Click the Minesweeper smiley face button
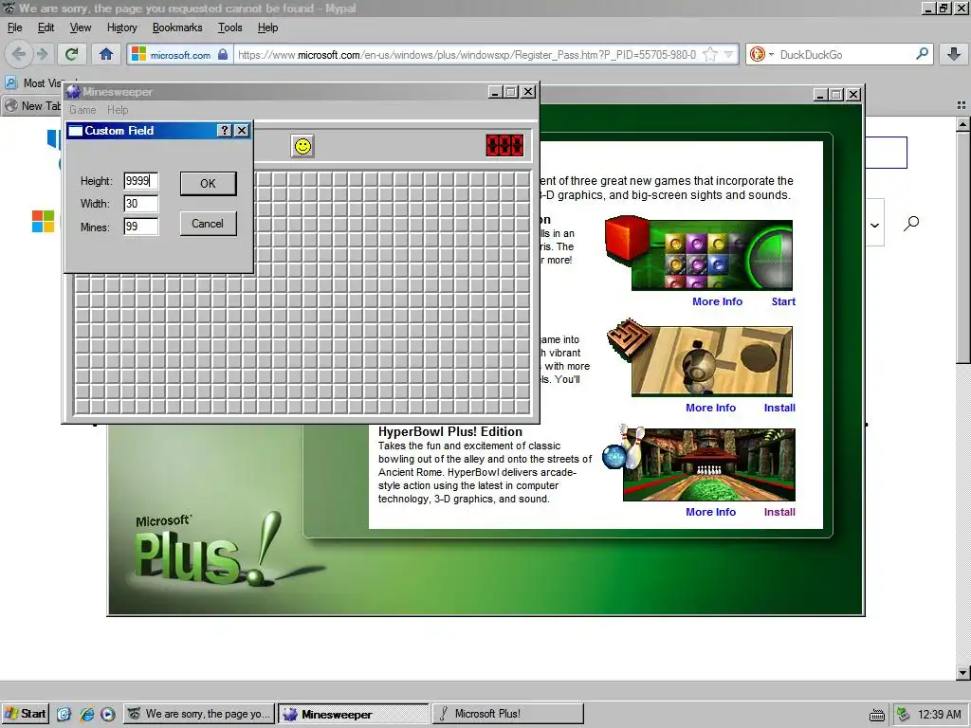Screen dimensions: 971x728 [302, 146]
